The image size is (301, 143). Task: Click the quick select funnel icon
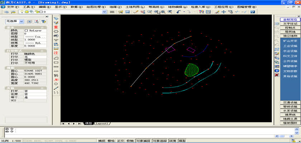tap(44, 21)
